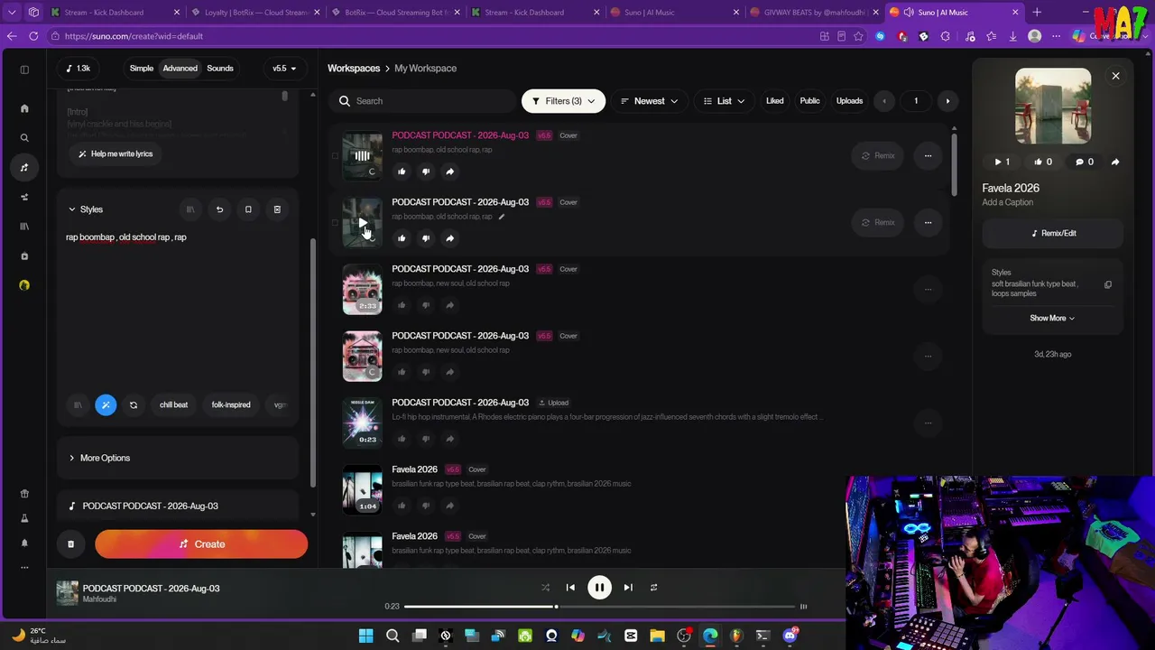Click the undo icon in the Styles header
1155x650 pixels.
click(219, 209)
